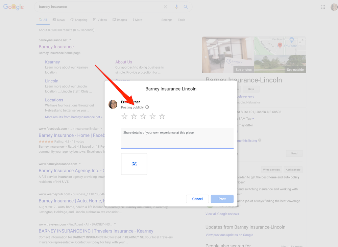Open the Google apps grid
The height and width of the screenshot is (247, 338).
coord(323,7)
